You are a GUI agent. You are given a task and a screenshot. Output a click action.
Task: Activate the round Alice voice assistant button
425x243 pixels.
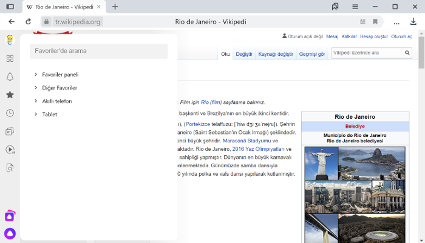pyautogui.click(x=10, y=233)
